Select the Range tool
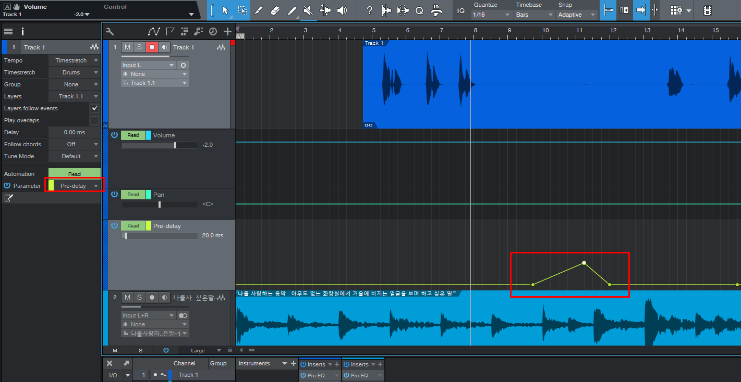Screen dimensions: 741x382 242,10
